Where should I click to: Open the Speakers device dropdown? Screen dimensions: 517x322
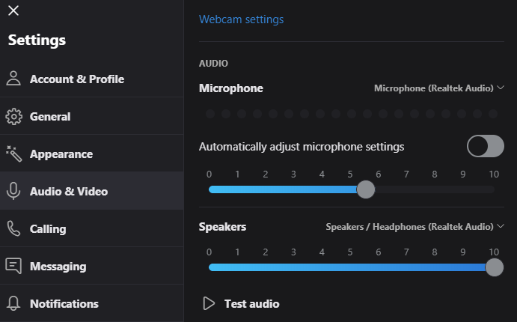coord(414,227)
